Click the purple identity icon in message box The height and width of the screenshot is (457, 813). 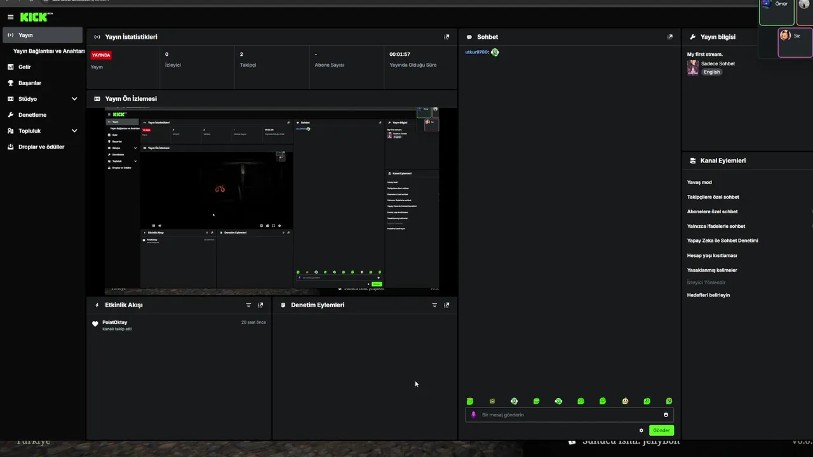coord(473,414)
